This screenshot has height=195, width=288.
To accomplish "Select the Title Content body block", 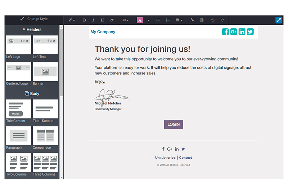I will 19,109.
